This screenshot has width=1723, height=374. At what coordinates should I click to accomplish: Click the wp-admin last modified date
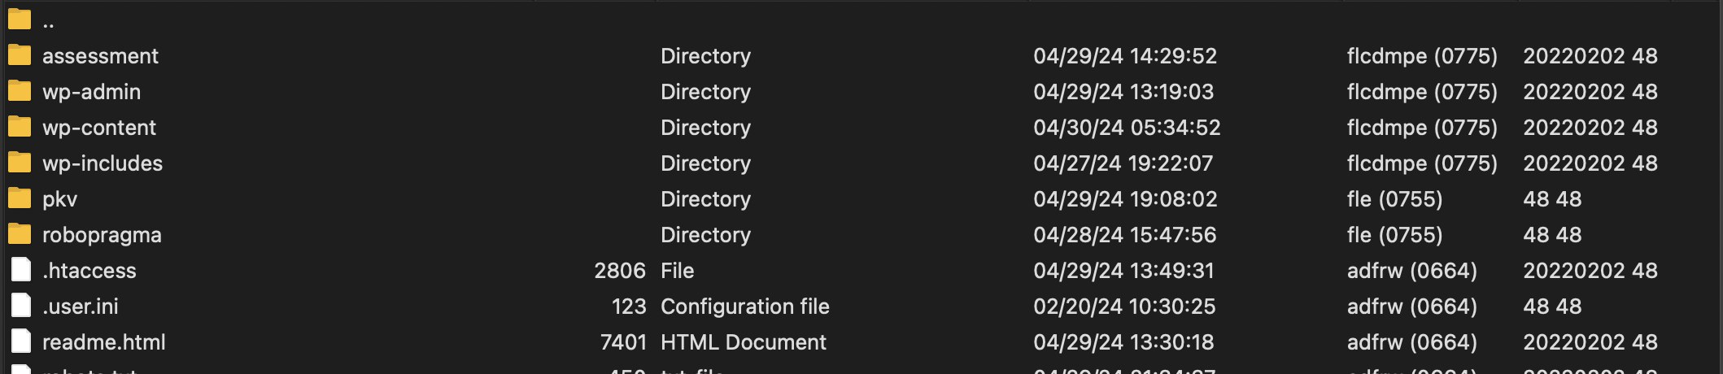click(x=1123, y=92)
